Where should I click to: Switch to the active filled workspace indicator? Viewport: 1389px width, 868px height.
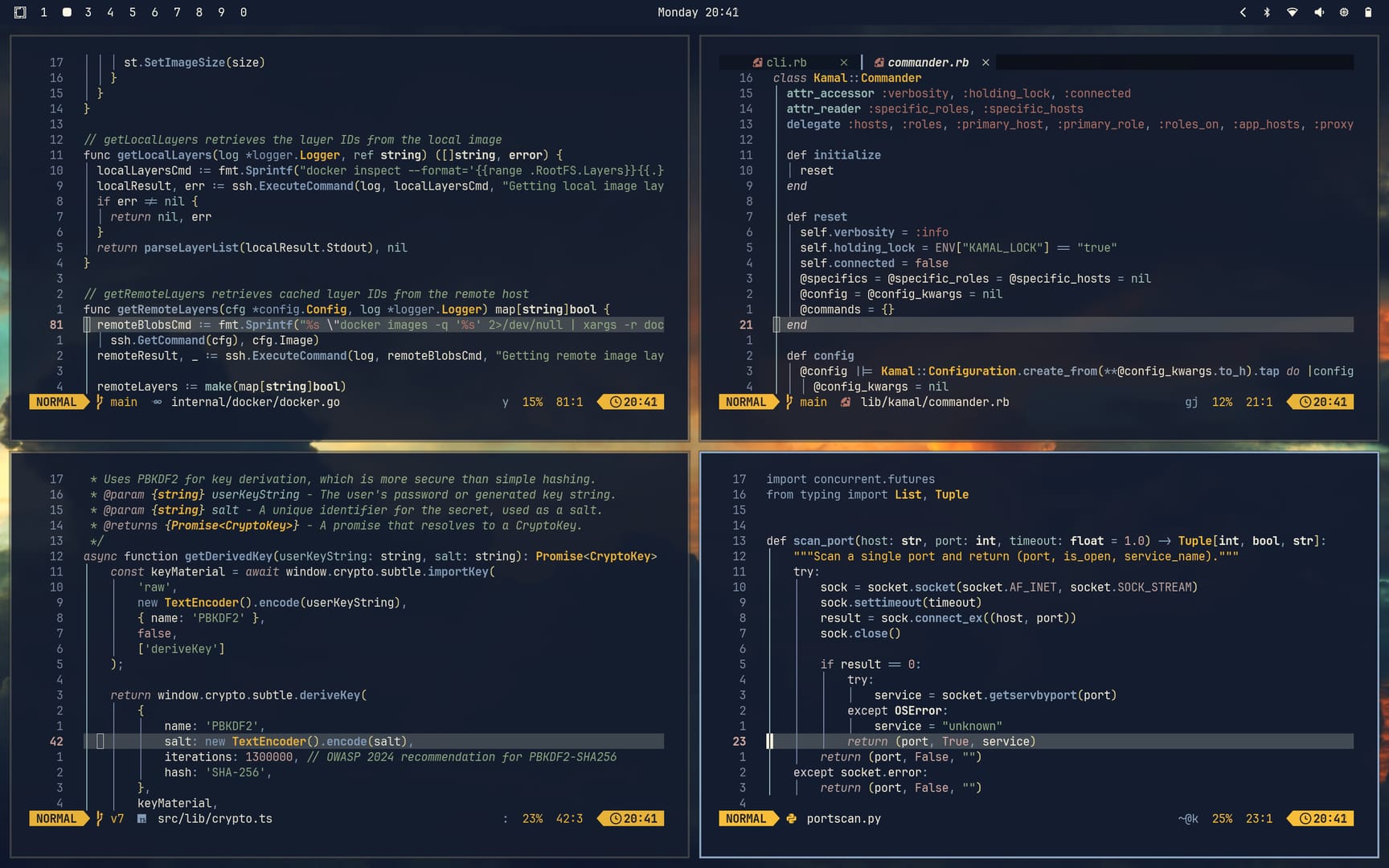(x=67, y=12)
